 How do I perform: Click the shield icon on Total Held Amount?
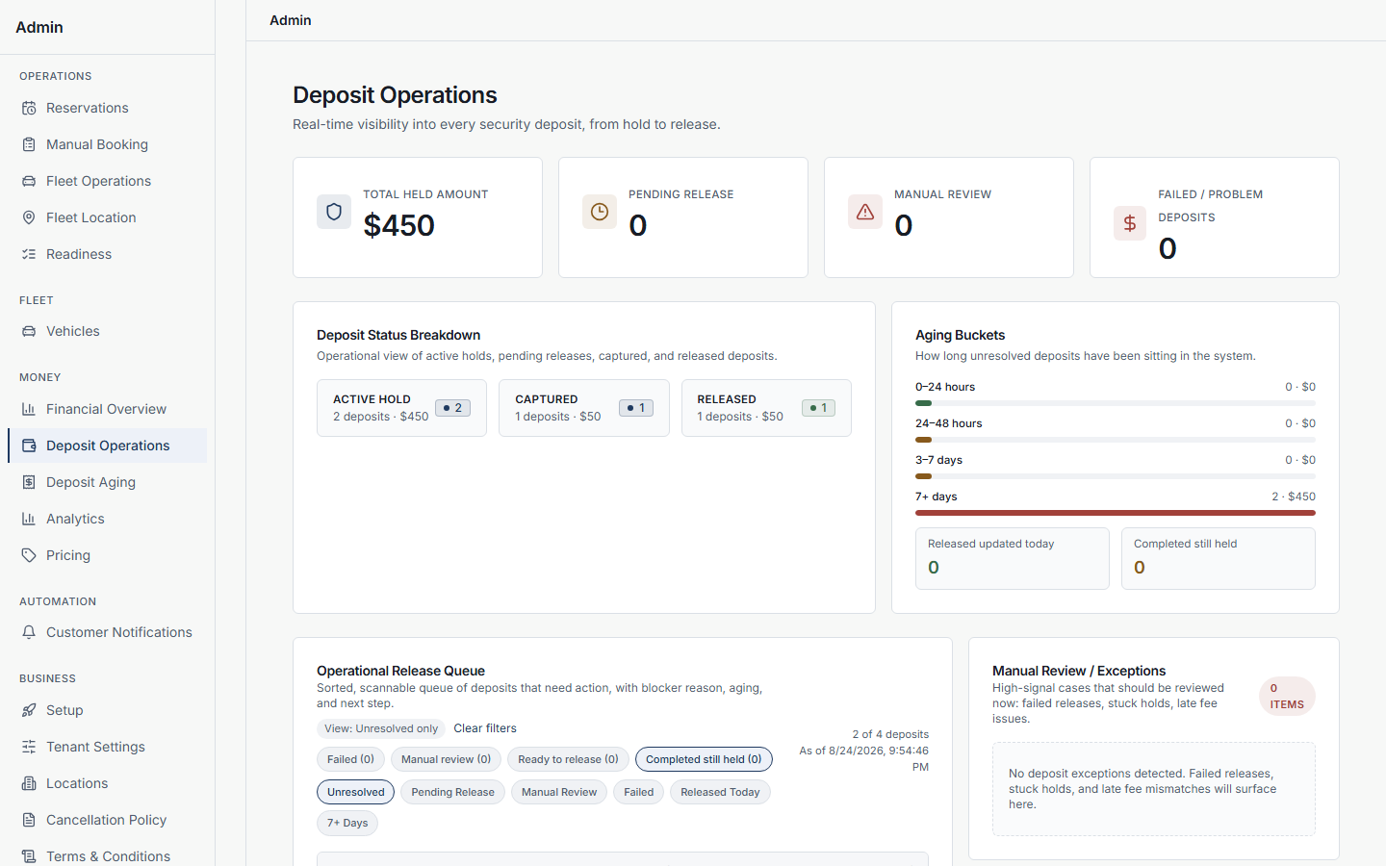click(x=334, y=212)
